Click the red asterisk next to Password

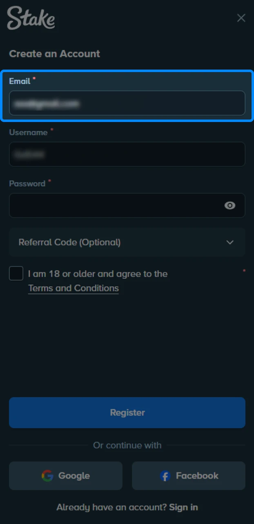coord(49,181)
